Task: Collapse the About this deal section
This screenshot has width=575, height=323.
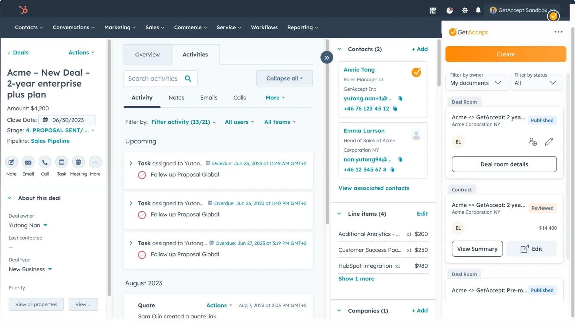Action: coord(10,198)
